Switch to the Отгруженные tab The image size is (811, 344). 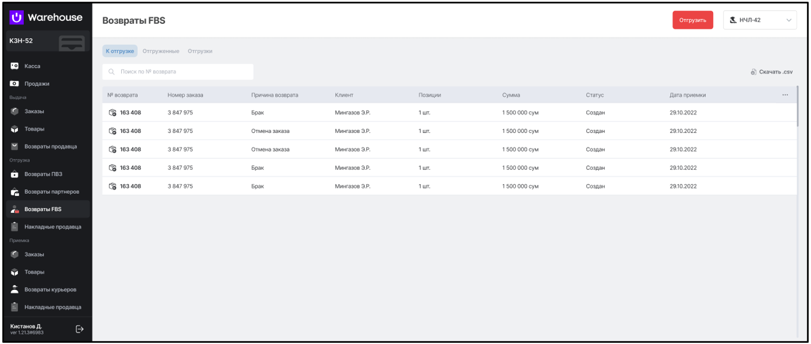[x=161, y=51]
